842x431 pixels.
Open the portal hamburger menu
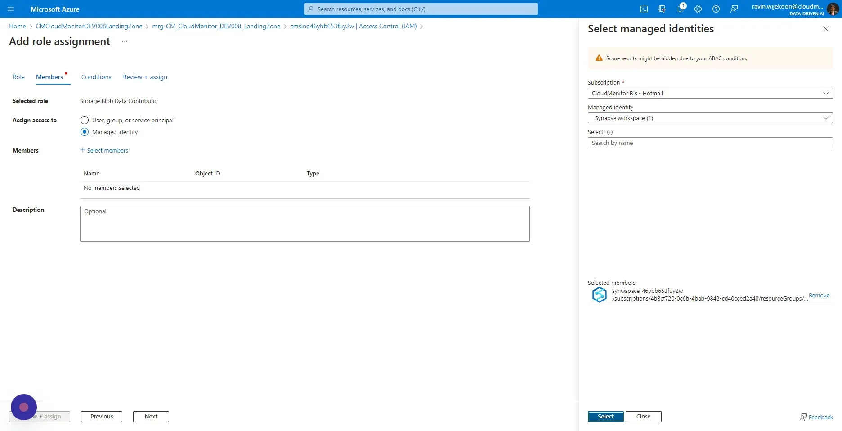point(11,9)
